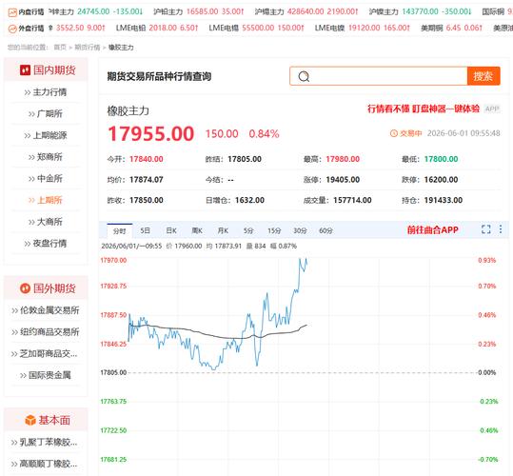513x476 pixels.
Task: Switch to the 周K chart tab
Action: tap(197, 230)
